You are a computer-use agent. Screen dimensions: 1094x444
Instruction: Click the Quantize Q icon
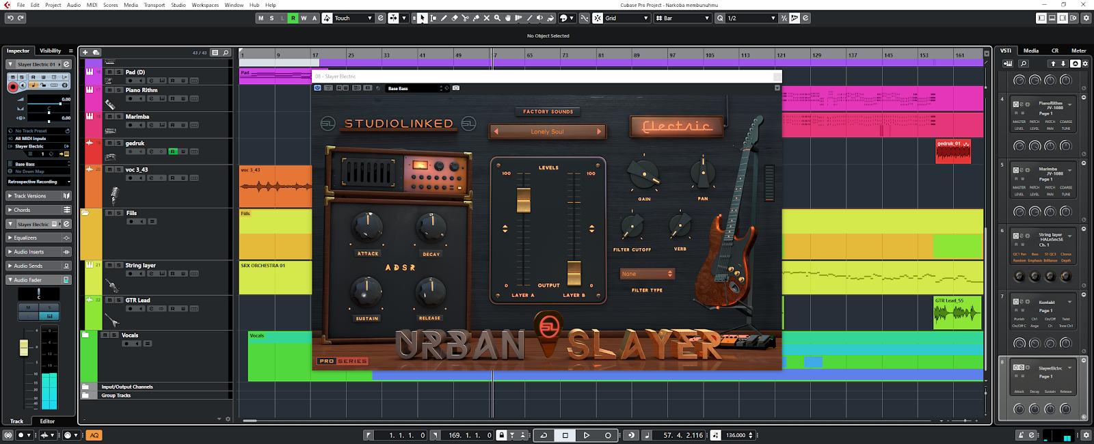tap(720, 18)
